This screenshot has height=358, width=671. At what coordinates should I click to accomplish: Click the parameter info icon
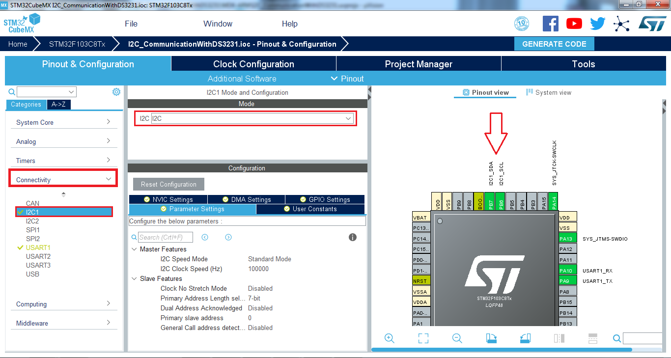tap(352, 237)
